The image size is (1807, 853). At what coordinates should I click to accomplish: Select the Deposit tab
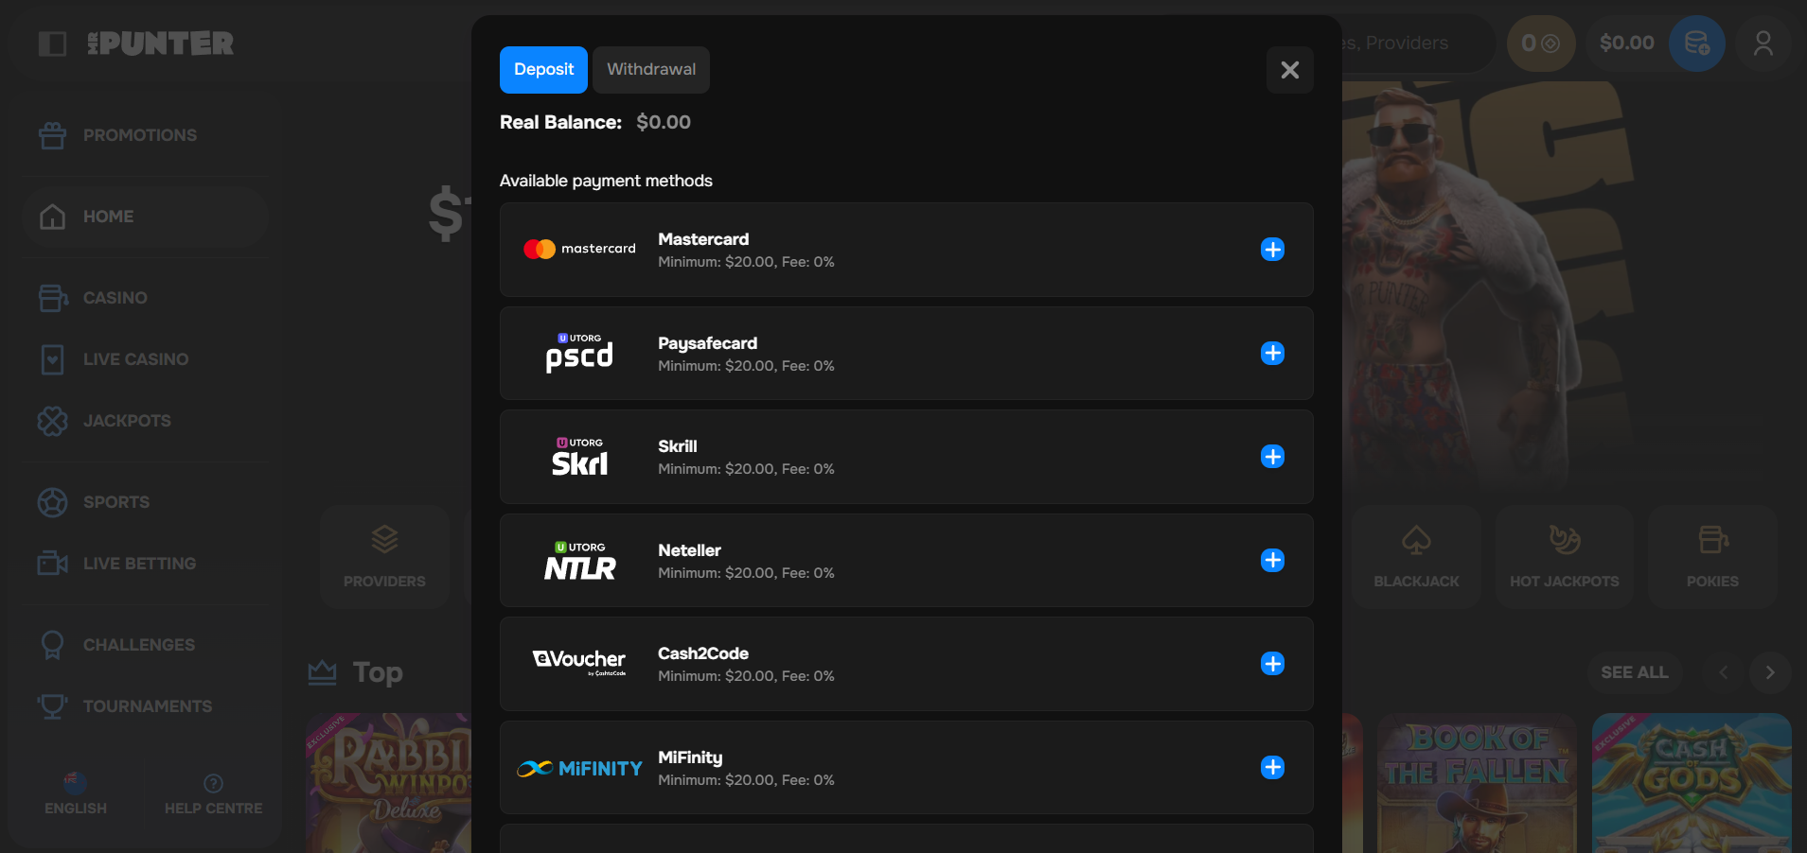pos(543,70)
